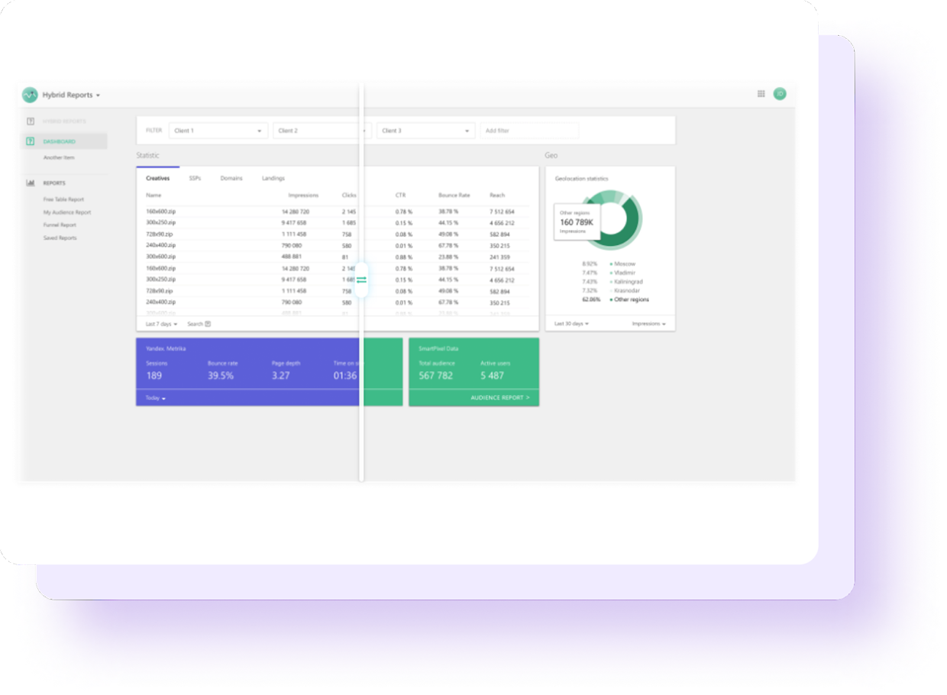
Task: Open the Last 7 days range dropdown
Action: 161,324
